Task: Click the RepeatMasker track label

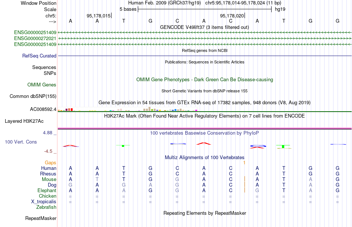Action: (x=41, y=218)
